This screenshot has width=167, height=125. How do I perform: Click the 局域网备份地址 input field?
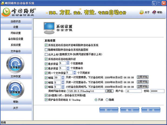(x=86, y=91)
